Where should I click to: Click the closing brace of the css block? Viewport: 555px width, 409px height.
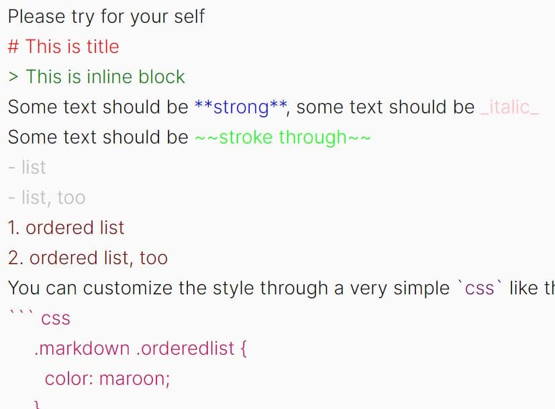click(38, 405)
